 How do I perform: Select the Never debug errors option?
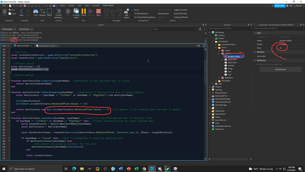pos(133,10)
